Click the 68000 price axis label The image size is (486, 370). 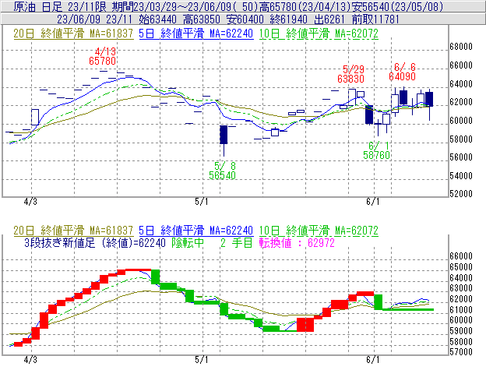coord(461,47)
